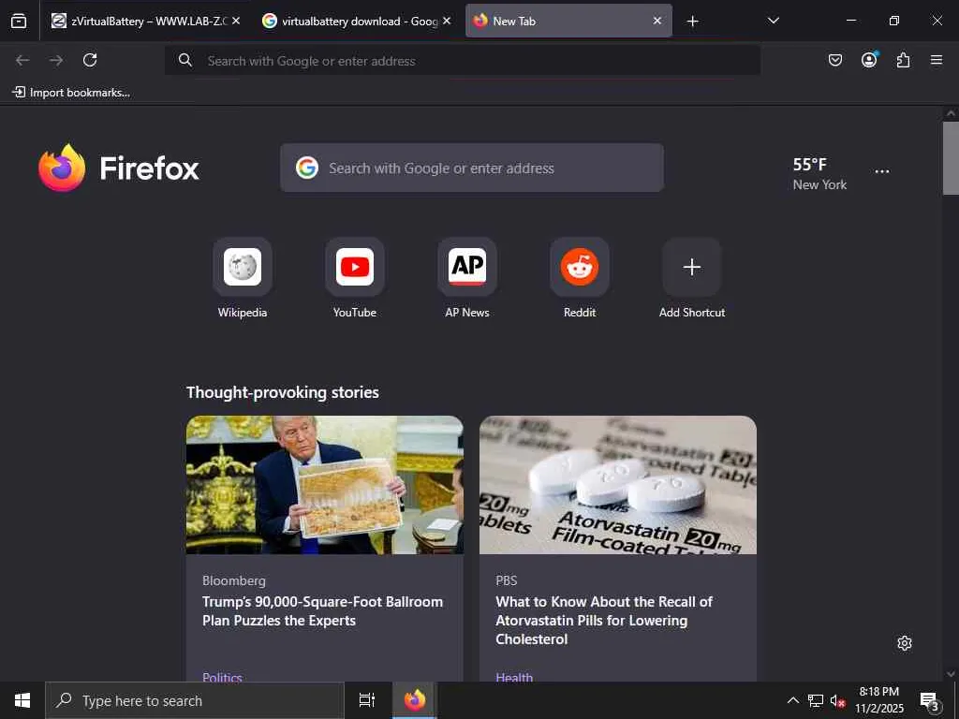959x719 pixels.
Task: Switch to the zVirtualBattery tab
Action: tap(145, 21)
